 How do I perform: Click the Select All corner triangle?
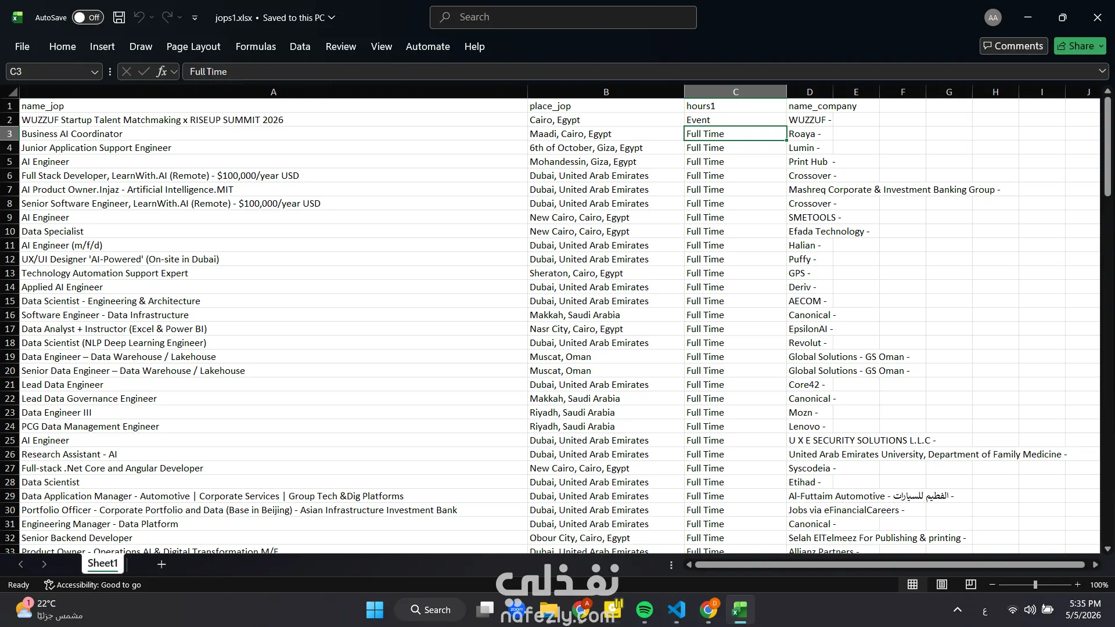tap(12, 92)
